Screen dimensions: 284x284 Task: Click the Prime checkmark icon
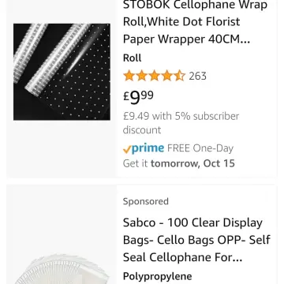pyautogui.click(x=127, y=150)
